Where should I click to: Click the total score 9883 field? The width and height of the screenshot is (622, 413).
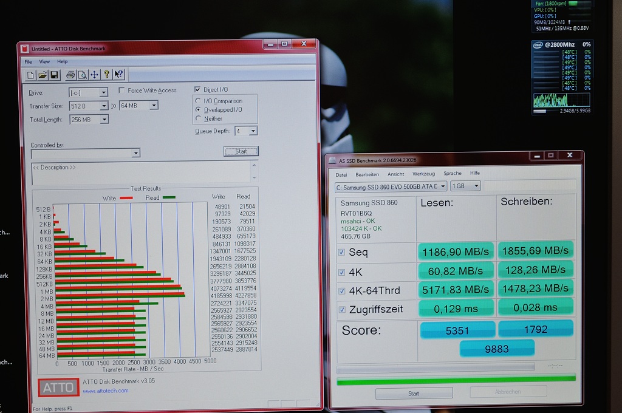click(x=497, y=349)
